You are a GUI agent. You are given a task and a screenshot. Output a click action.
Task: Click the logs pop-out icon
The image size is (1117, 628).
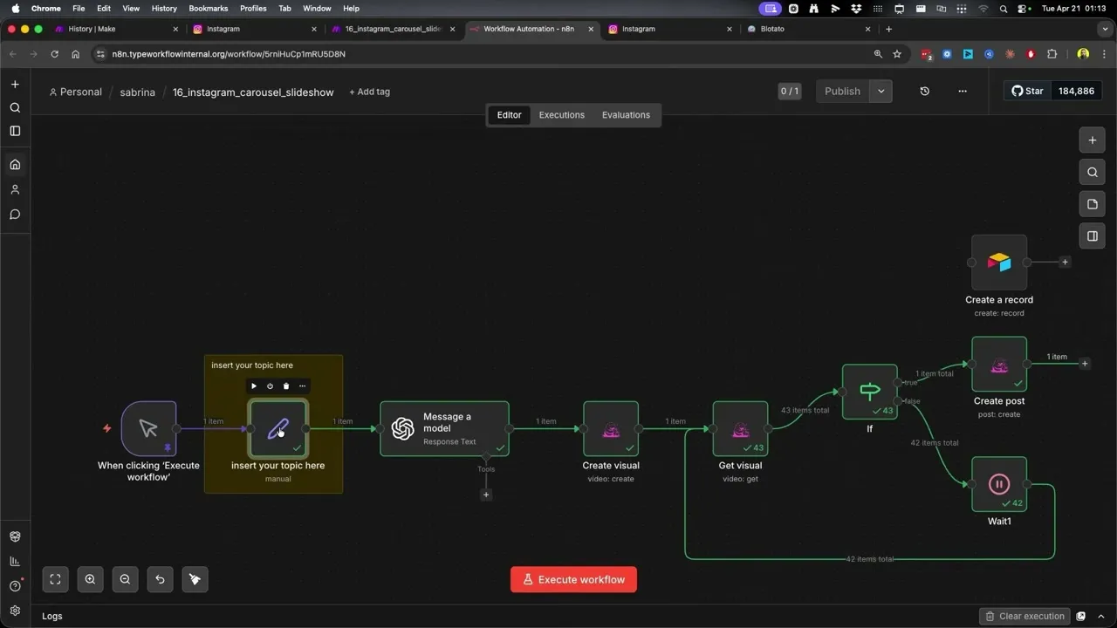tap(1081, 616)
